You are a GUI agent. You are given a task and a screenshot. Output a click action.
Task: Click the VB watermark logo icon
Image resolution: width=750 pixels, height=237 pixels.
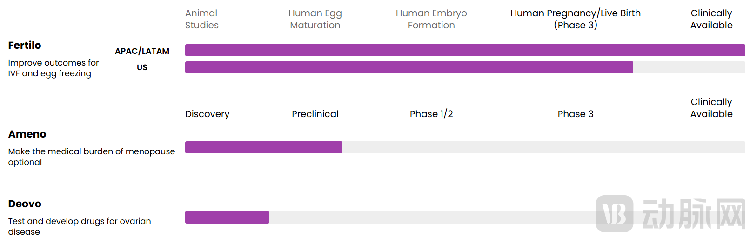[614, 214]
